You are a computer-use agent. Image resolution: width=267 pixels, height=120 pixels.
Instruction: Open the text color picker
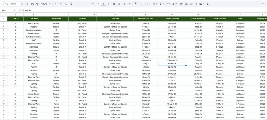tap(129, 4)
